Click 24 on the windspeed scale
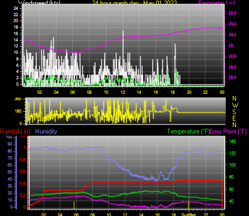 tap(16, 8)
